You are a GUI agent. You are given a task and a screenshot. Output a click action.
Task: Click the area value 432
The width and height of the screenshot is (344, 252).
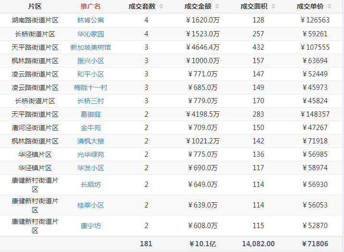[258, 47]
